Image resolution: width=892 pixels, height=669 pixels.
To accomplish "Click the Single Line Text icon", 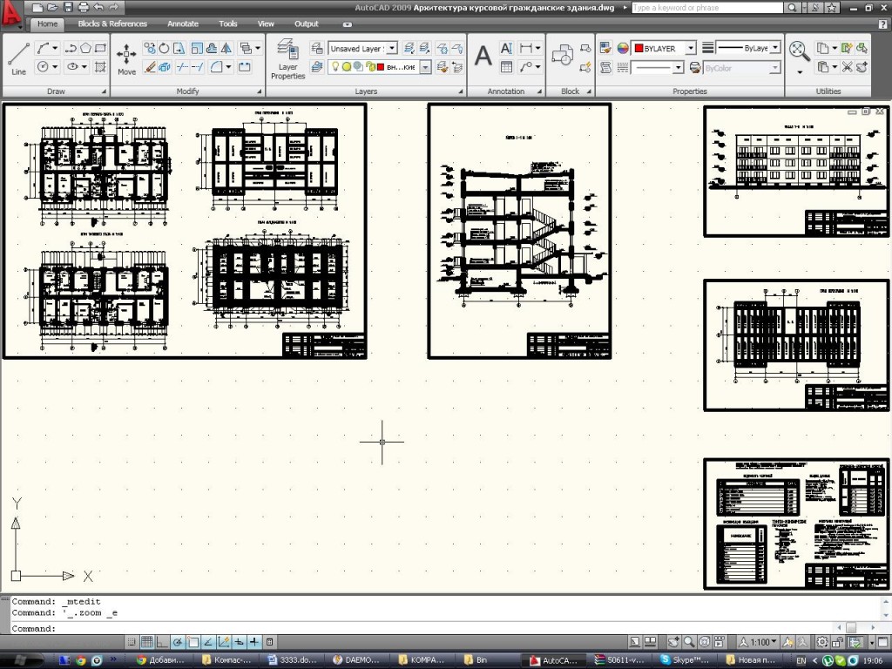I will coord(506,49).
